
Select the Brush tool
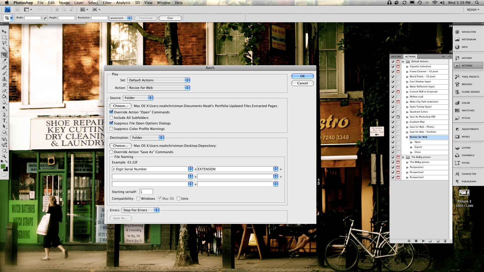coord(4,73)
